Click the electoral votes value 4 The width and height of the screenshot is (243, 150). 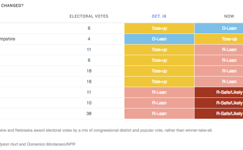coord(89,39)
